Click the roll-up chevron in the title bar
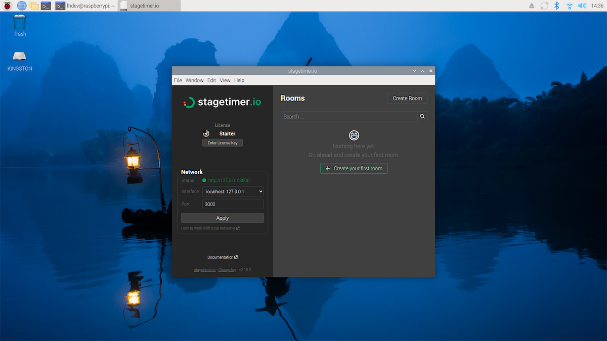Image resolution: width=607 pixels, height=341 pixels. tap(422, 71)
